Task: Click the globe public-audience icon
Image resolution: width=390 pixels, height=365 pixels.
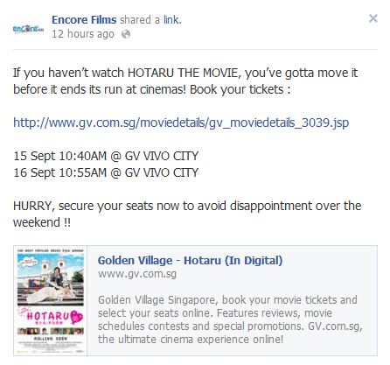Action: click(126, 34)
